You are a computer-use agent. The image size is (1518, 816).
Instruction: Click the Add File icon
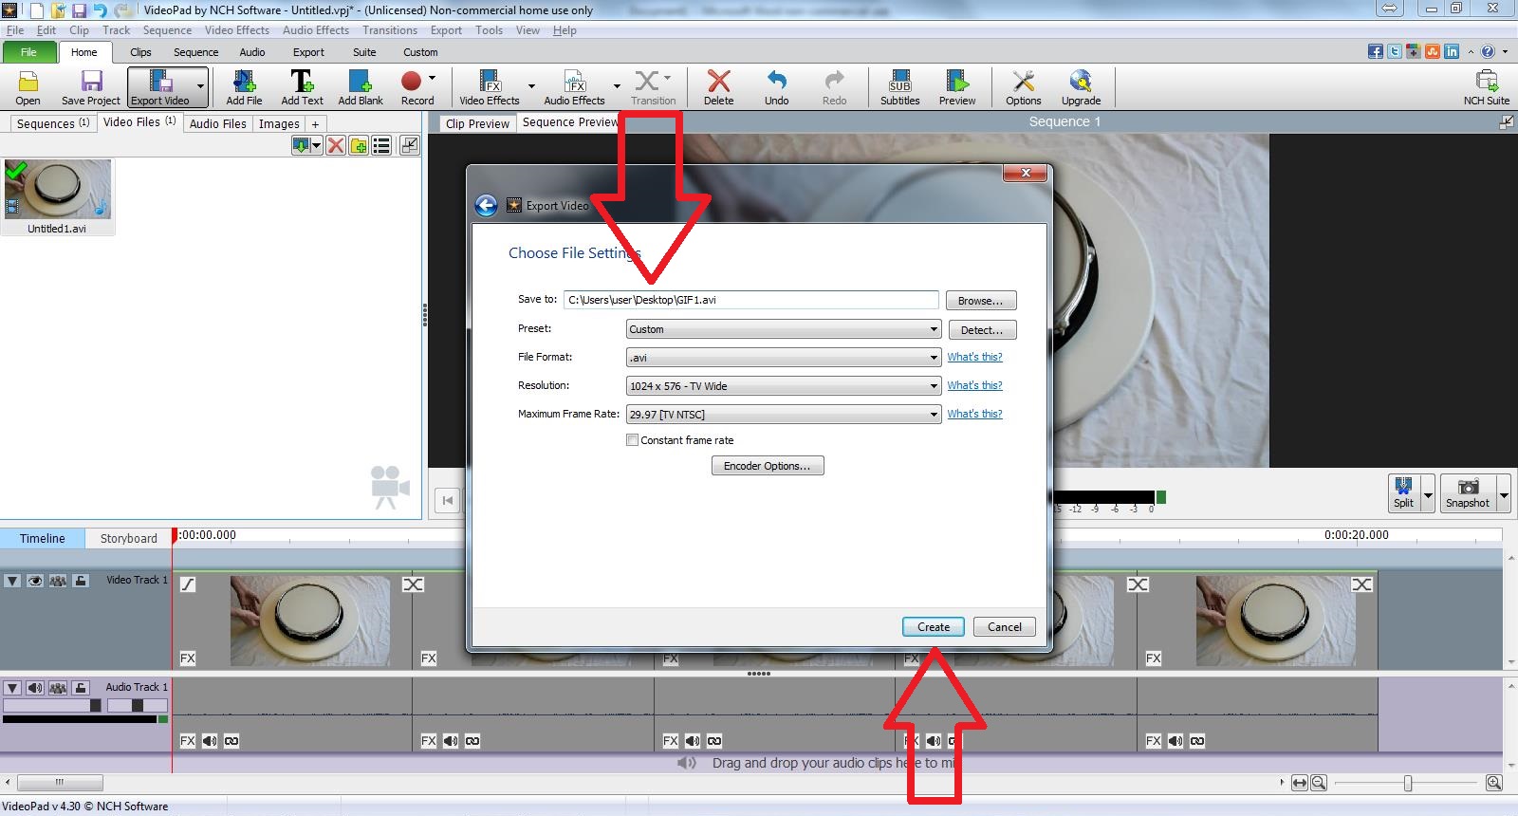click(244, 87)
